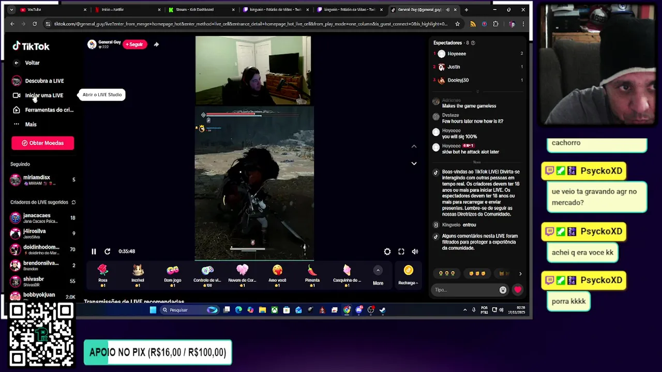The width and height of the screenshot is (662, 372).
Task: Send the Bom jogo gift
Action: click(x=173, y=275)
